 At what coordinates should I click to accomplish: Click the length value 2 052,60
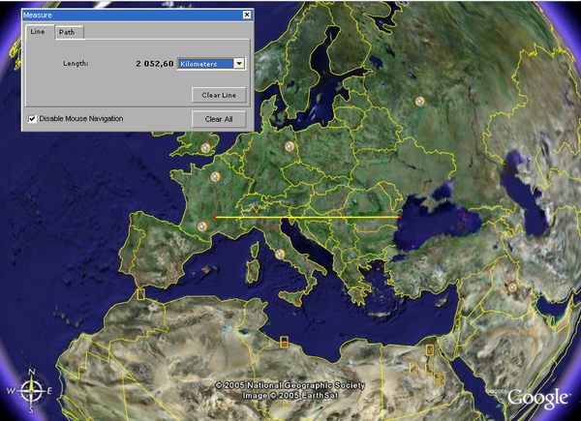(x=155, y=64)
